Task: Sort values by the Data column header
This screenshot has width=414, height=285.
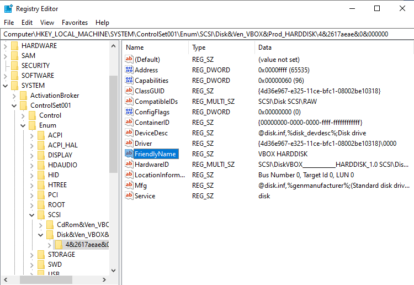Action: click(334, 47)
